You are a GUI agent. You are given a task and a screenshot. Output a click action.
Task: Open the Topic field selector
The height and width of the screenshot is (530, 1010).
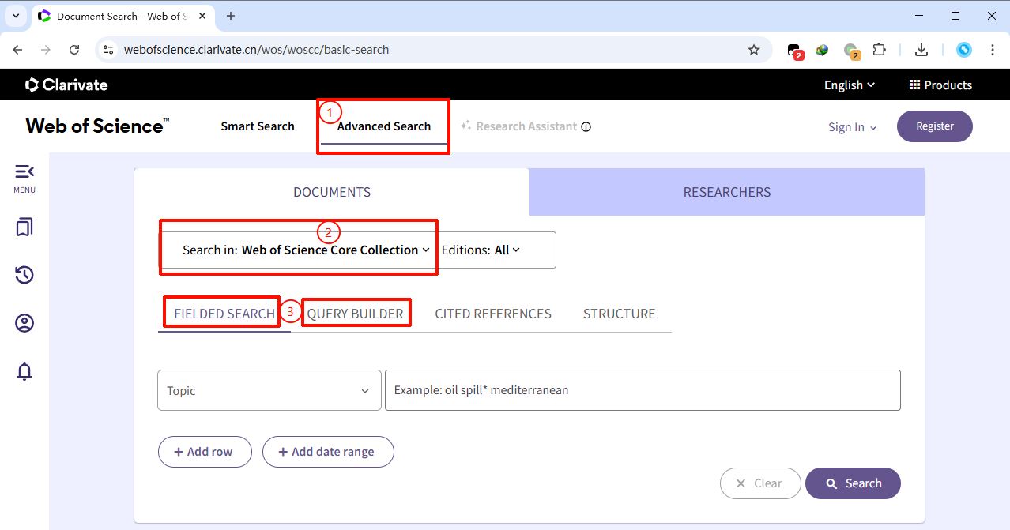[x=269, y=390]
